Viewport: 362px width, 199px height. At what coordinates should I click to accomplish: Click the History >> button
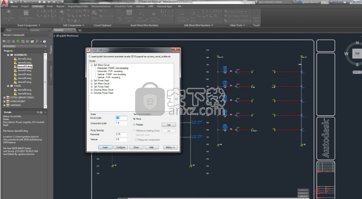pyautogui.click(x=170, y=147)
